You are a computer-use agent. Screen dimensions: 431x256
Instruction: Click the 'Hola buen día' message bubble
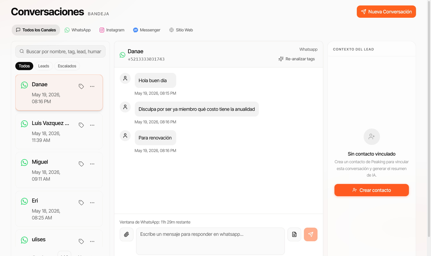(x=155, y=81)
